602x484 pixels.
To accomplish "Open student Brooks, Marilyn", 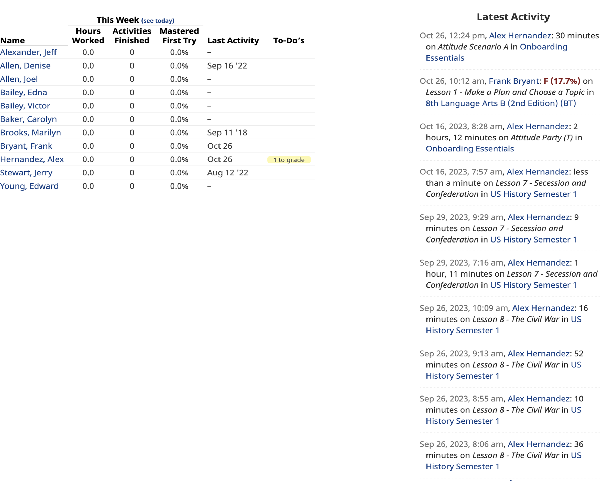I will (x=30, y=133).
